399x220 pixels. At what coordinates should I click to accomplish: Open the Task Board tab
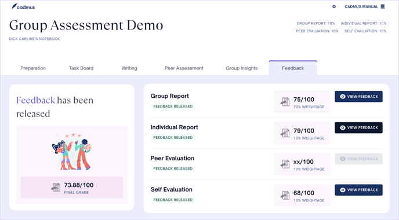(81, 68)
